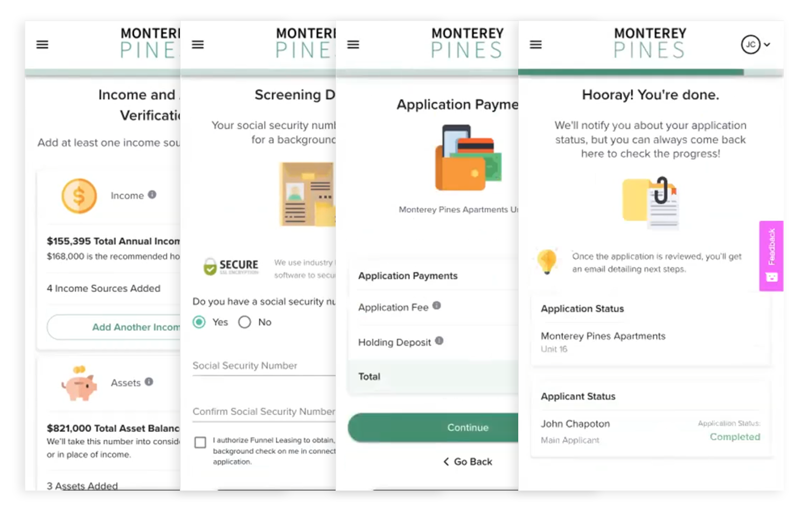Click the dollar coin Income icon

(79, 195)
